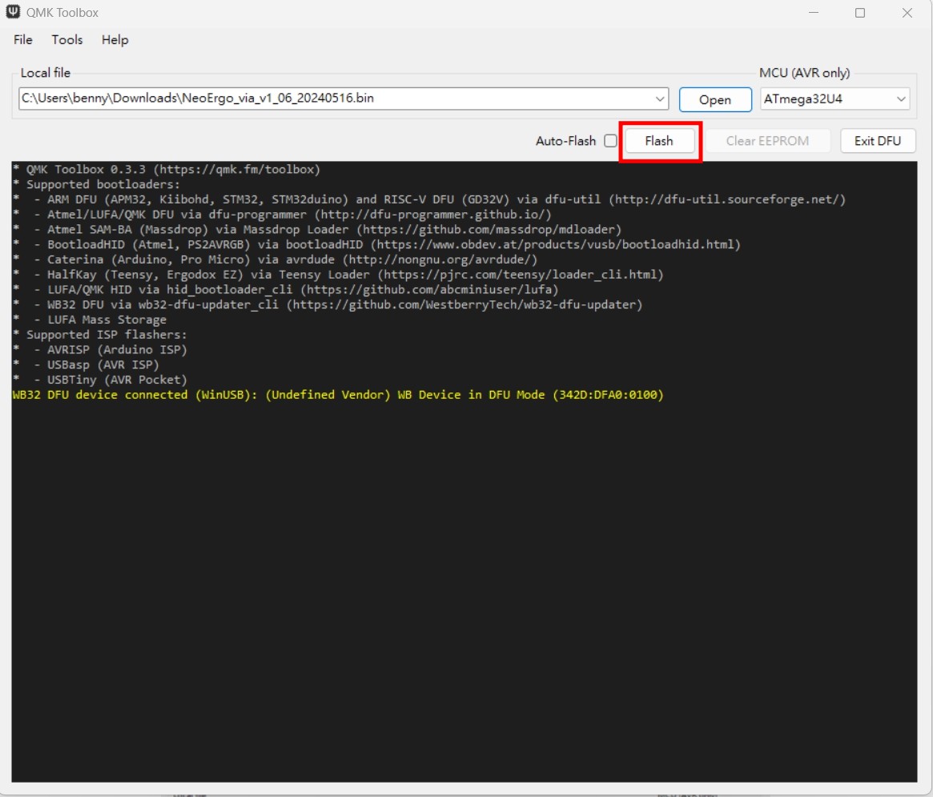Viewport: 933px width, 797px height.
Task: Click the yellow WB32 DFU device connected line
Action: pyautogui.click(x=338, y=395)
